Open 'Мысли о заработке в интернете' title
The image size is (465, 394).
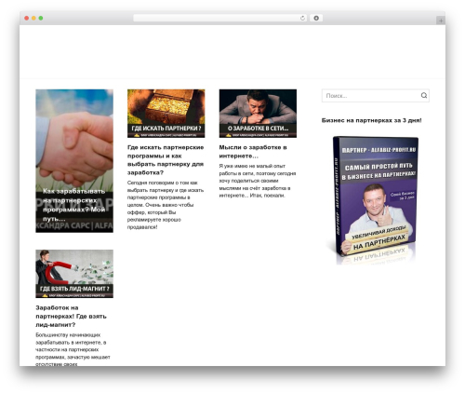[x=253, y=151]
